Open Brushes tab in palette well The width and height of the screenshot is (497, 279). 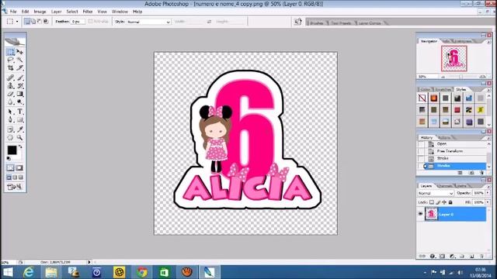[316, 23]
